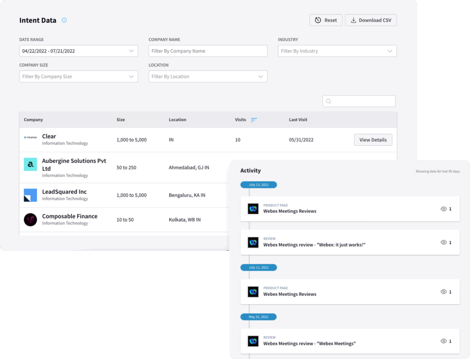Click the Activity panel heading

pyautogui.click(x=251, y=171)
